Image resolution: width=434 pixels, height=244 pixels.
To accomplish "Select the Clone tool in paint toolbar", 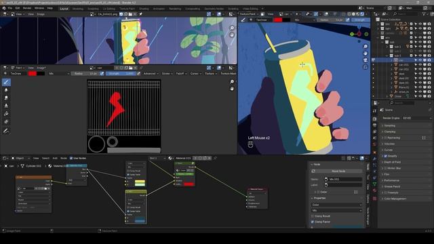I will [x=6, y=106].
